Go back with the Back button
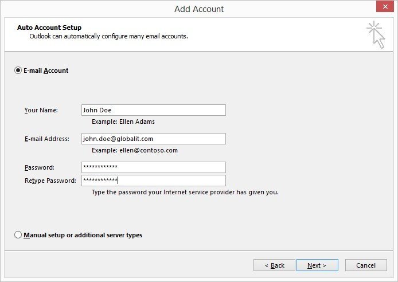Viewport: 398px width, 282px height. pyautogui.click(x=274, y=265)
